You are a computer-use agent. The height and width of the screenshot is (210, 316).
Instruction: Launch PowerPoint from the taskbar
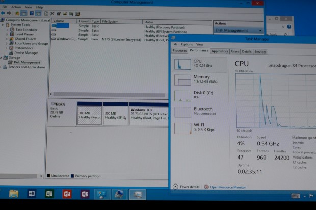pos(67,194)
